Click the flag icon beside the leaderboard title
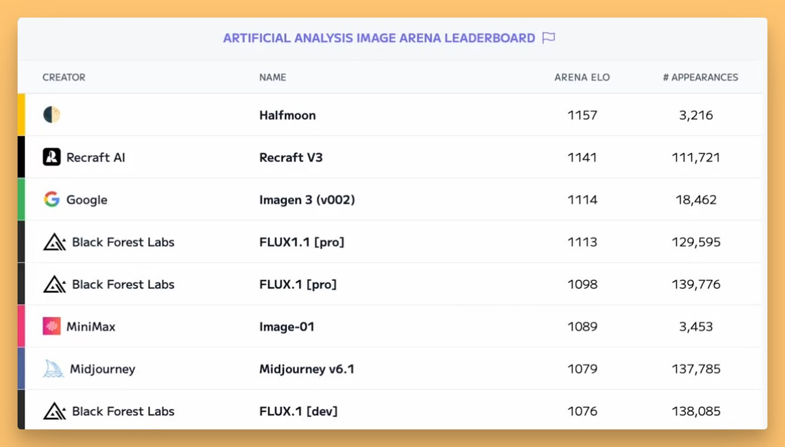 click(x=549, y=38)
